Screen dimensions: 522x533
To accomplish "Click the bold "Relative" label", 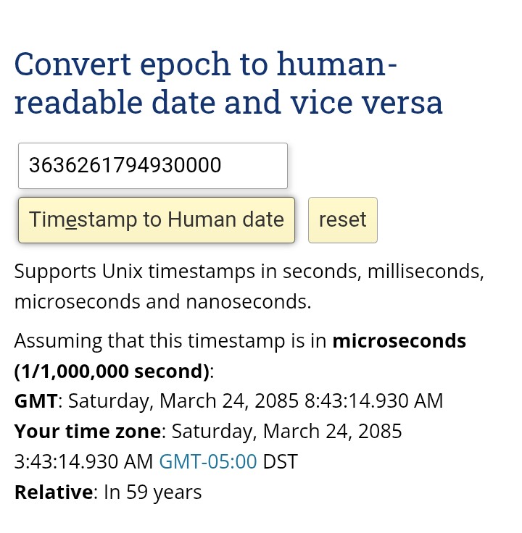I will [54, 492].
